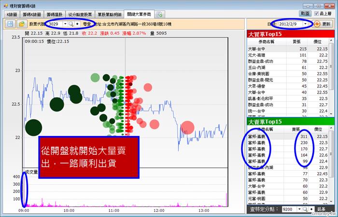The image size is (338, 217).
Task: Select sell row with 164 lots at 22.6
Action: [x=288, y=155]
